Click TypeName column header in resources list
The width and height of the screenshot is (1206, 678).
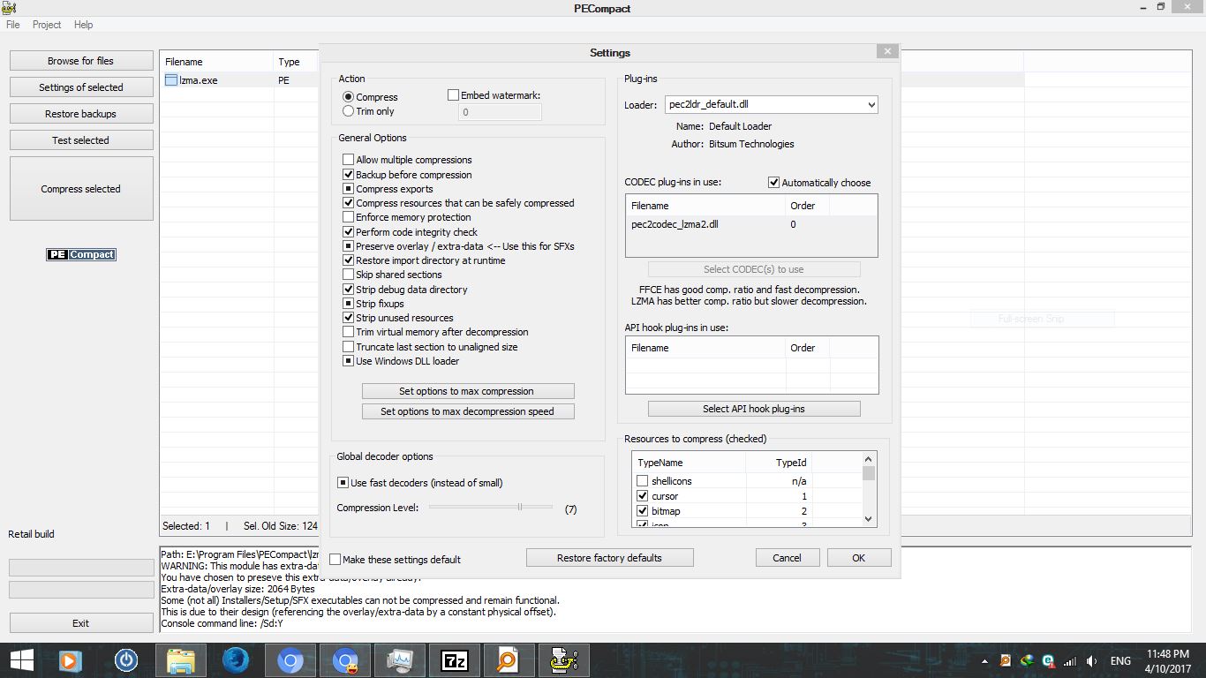tap(690, 463)
